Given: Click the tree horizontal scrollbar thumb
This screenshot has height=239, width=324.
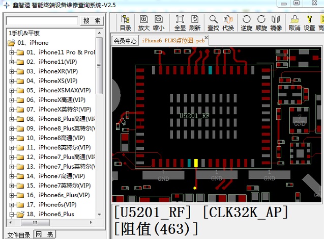Looking at the screenshot, I should 35,223.
